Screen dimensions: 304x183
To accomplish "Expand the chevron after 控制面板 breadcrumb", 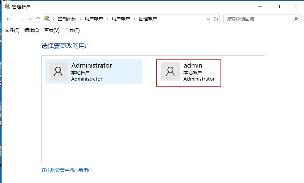I will (81, 19).
